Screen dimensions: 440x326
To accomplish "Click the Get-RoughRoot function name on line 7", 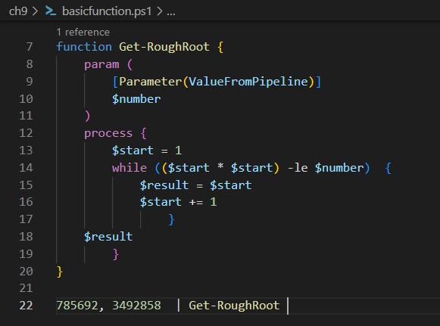I will [164, 47].
